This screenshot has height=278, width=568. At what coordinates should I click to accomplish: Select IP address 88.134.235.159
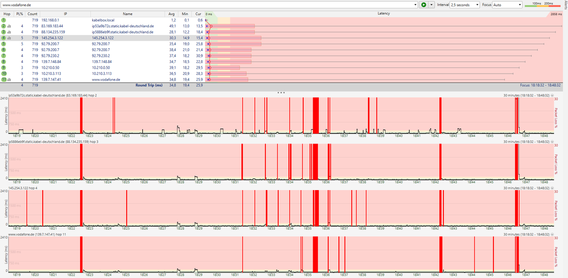(53, 32)
